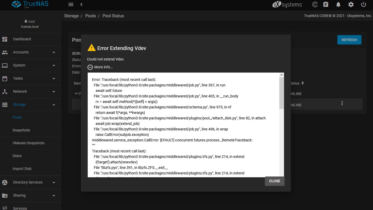Click scrollbar up arrow in traceback
Screen dimensions: 373x210
tap(282, 75)
